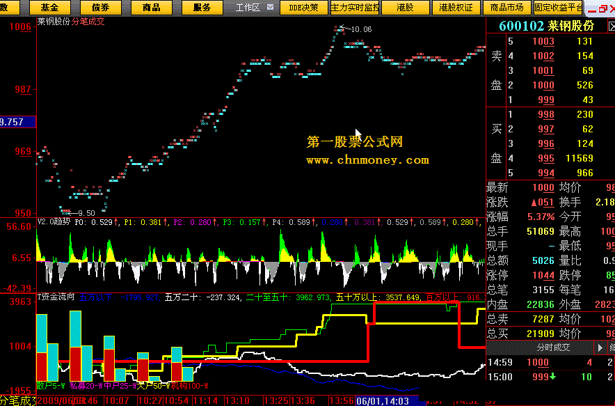This screenshot has width=615, height=406.
Task: Click the 五万以下 value label
Action: pyautogui.click(x=119, y=297)
